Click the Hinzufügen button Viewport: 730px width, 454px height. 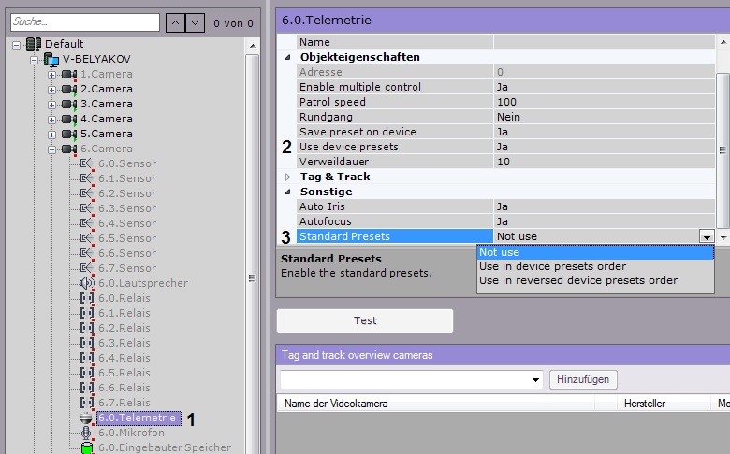pos(583,379)
